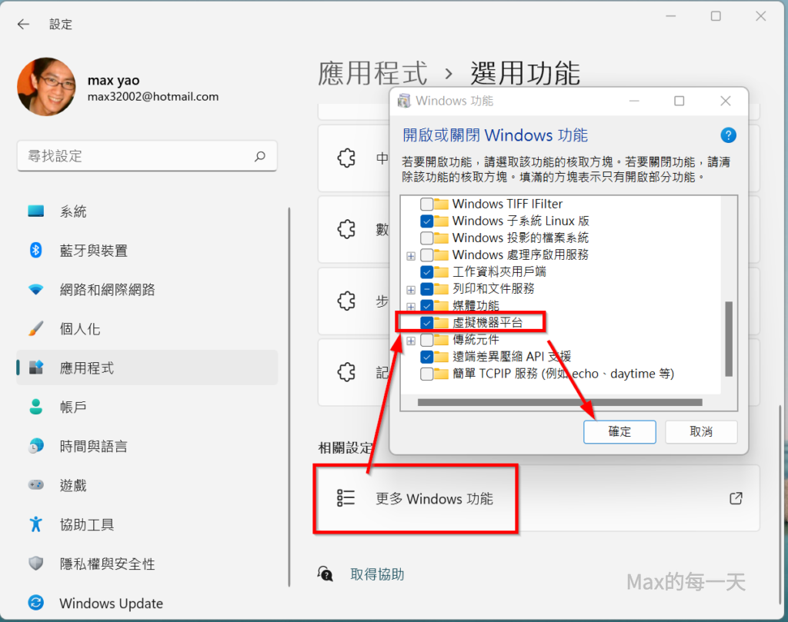Click 取消 in Windows 功能 dialog
Viewport: 788px width, 622px height.
(701, 432)
